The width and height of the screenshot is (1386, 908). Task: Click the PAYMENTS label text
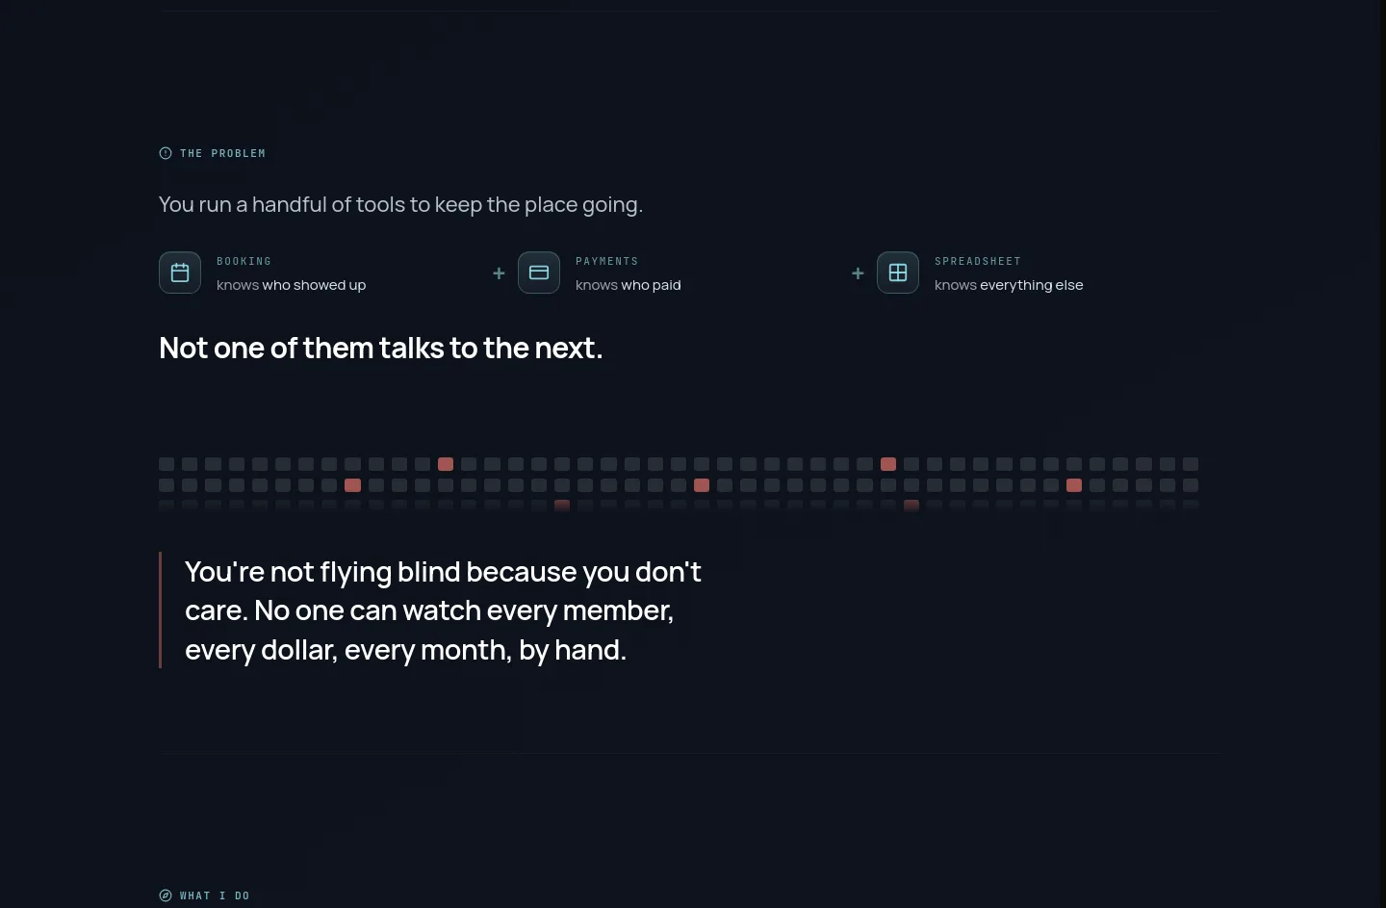pyautogui.click(x=606, y=261)
